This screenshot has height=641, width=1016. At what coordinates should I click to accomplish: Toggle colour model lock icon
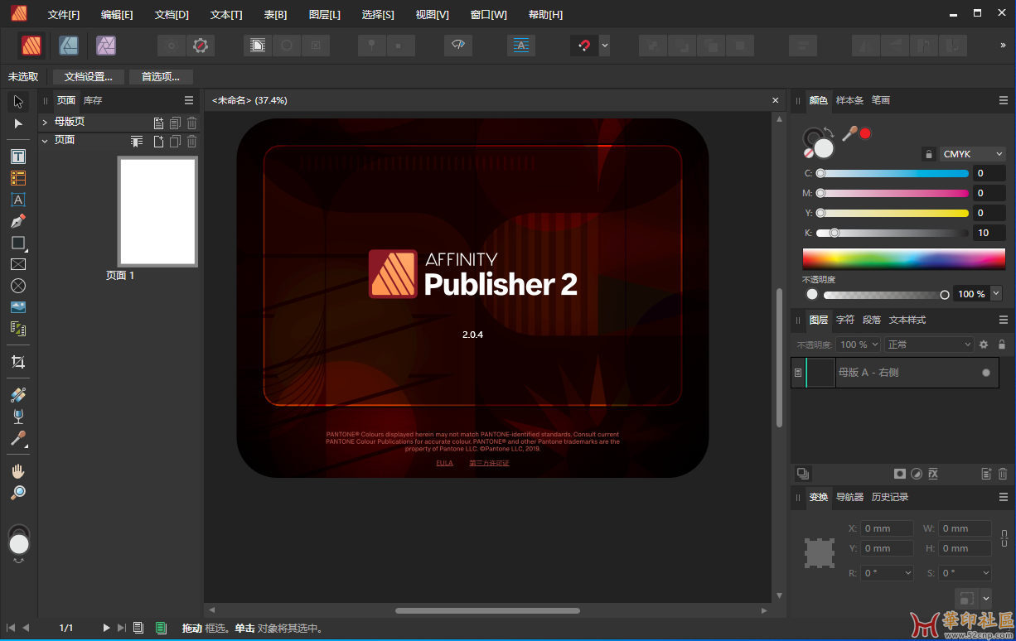(929, 154)
